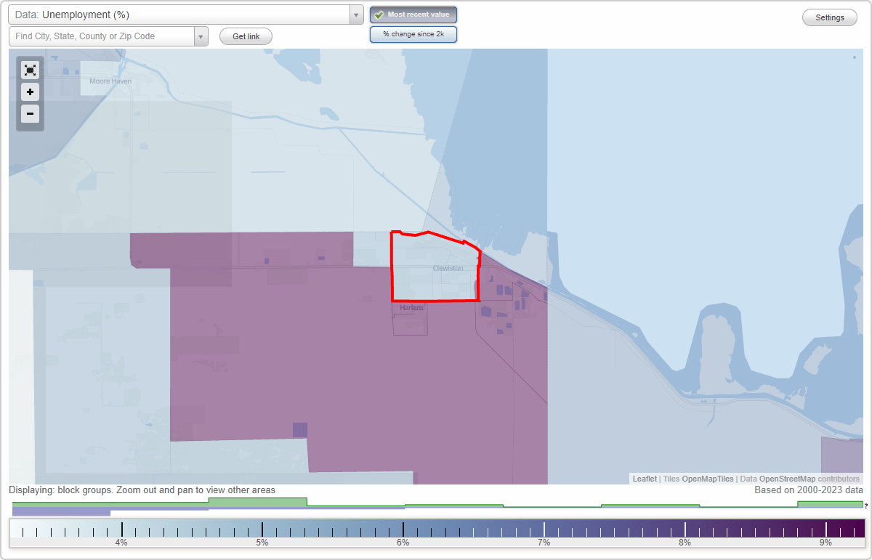Open the Settings panel
The height and width of the screenshot is (560, 872).
[829, 17]
